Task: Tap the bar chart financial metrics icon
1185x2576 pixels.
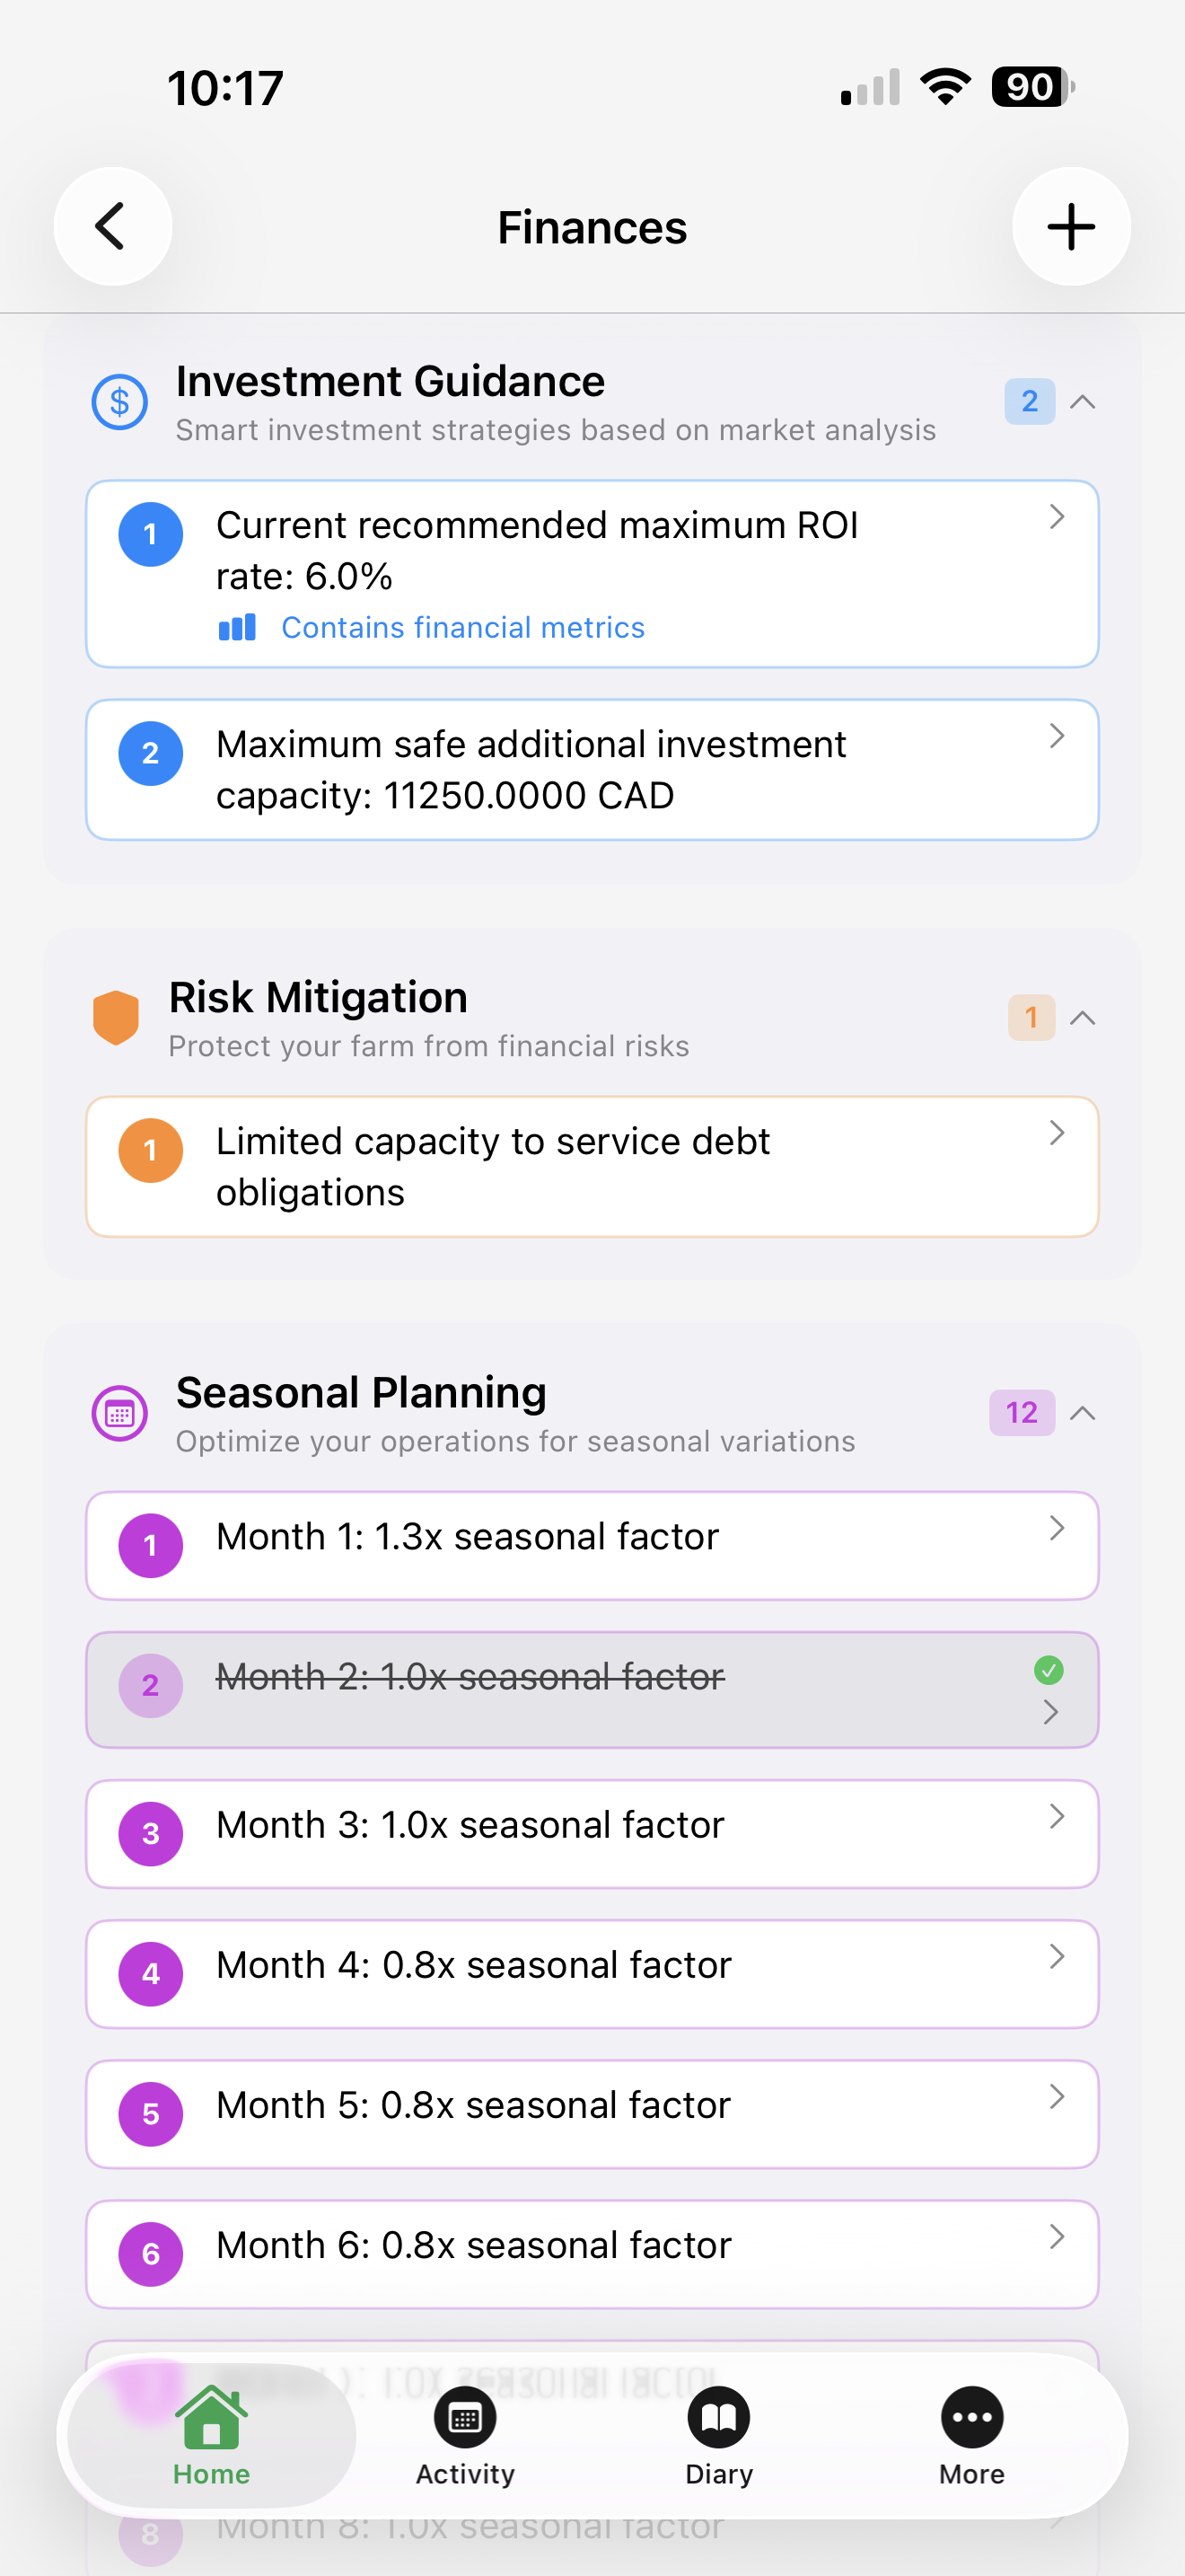Action: 238,627
